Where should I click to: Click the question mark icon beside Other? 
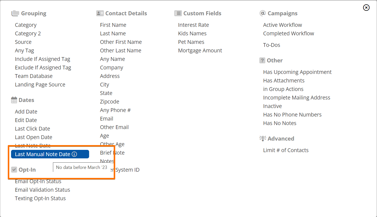tap(262, 60)
